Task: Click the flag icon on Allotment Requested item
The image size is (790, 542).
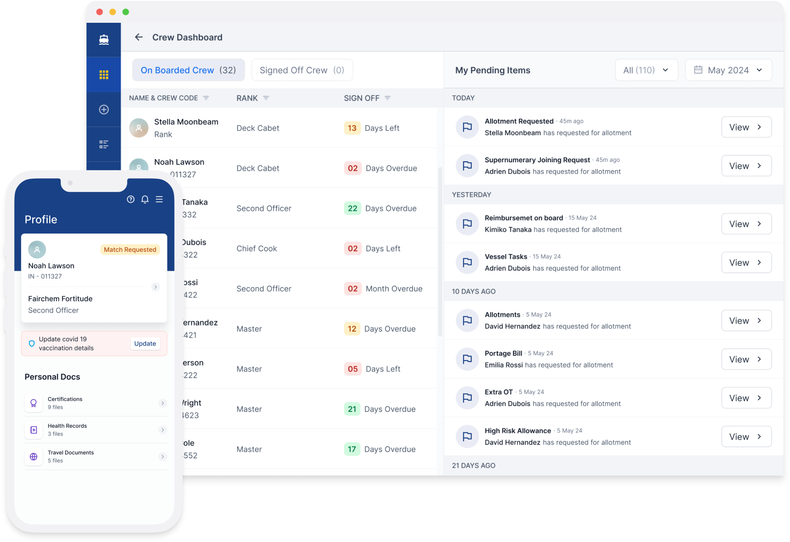Action: point(467,127)
